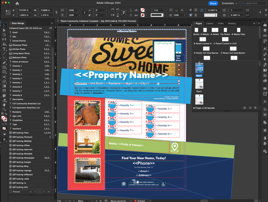The height and width of the screenshot is (202, 268).
Task: Pick the Scissors tool
Action: coord(4,77)
